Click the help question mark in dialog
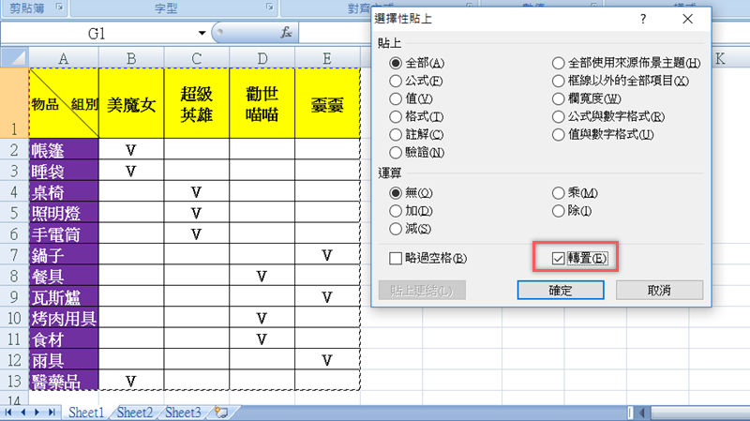Image resolution: width=750 pixels, height=421 pixels. click(643, 19)
